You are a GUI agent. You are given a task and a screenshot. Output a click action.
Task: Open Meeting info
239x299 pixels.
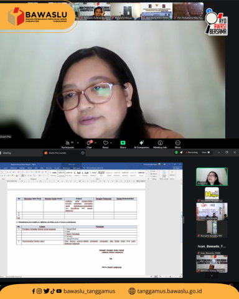click(160, 144)
